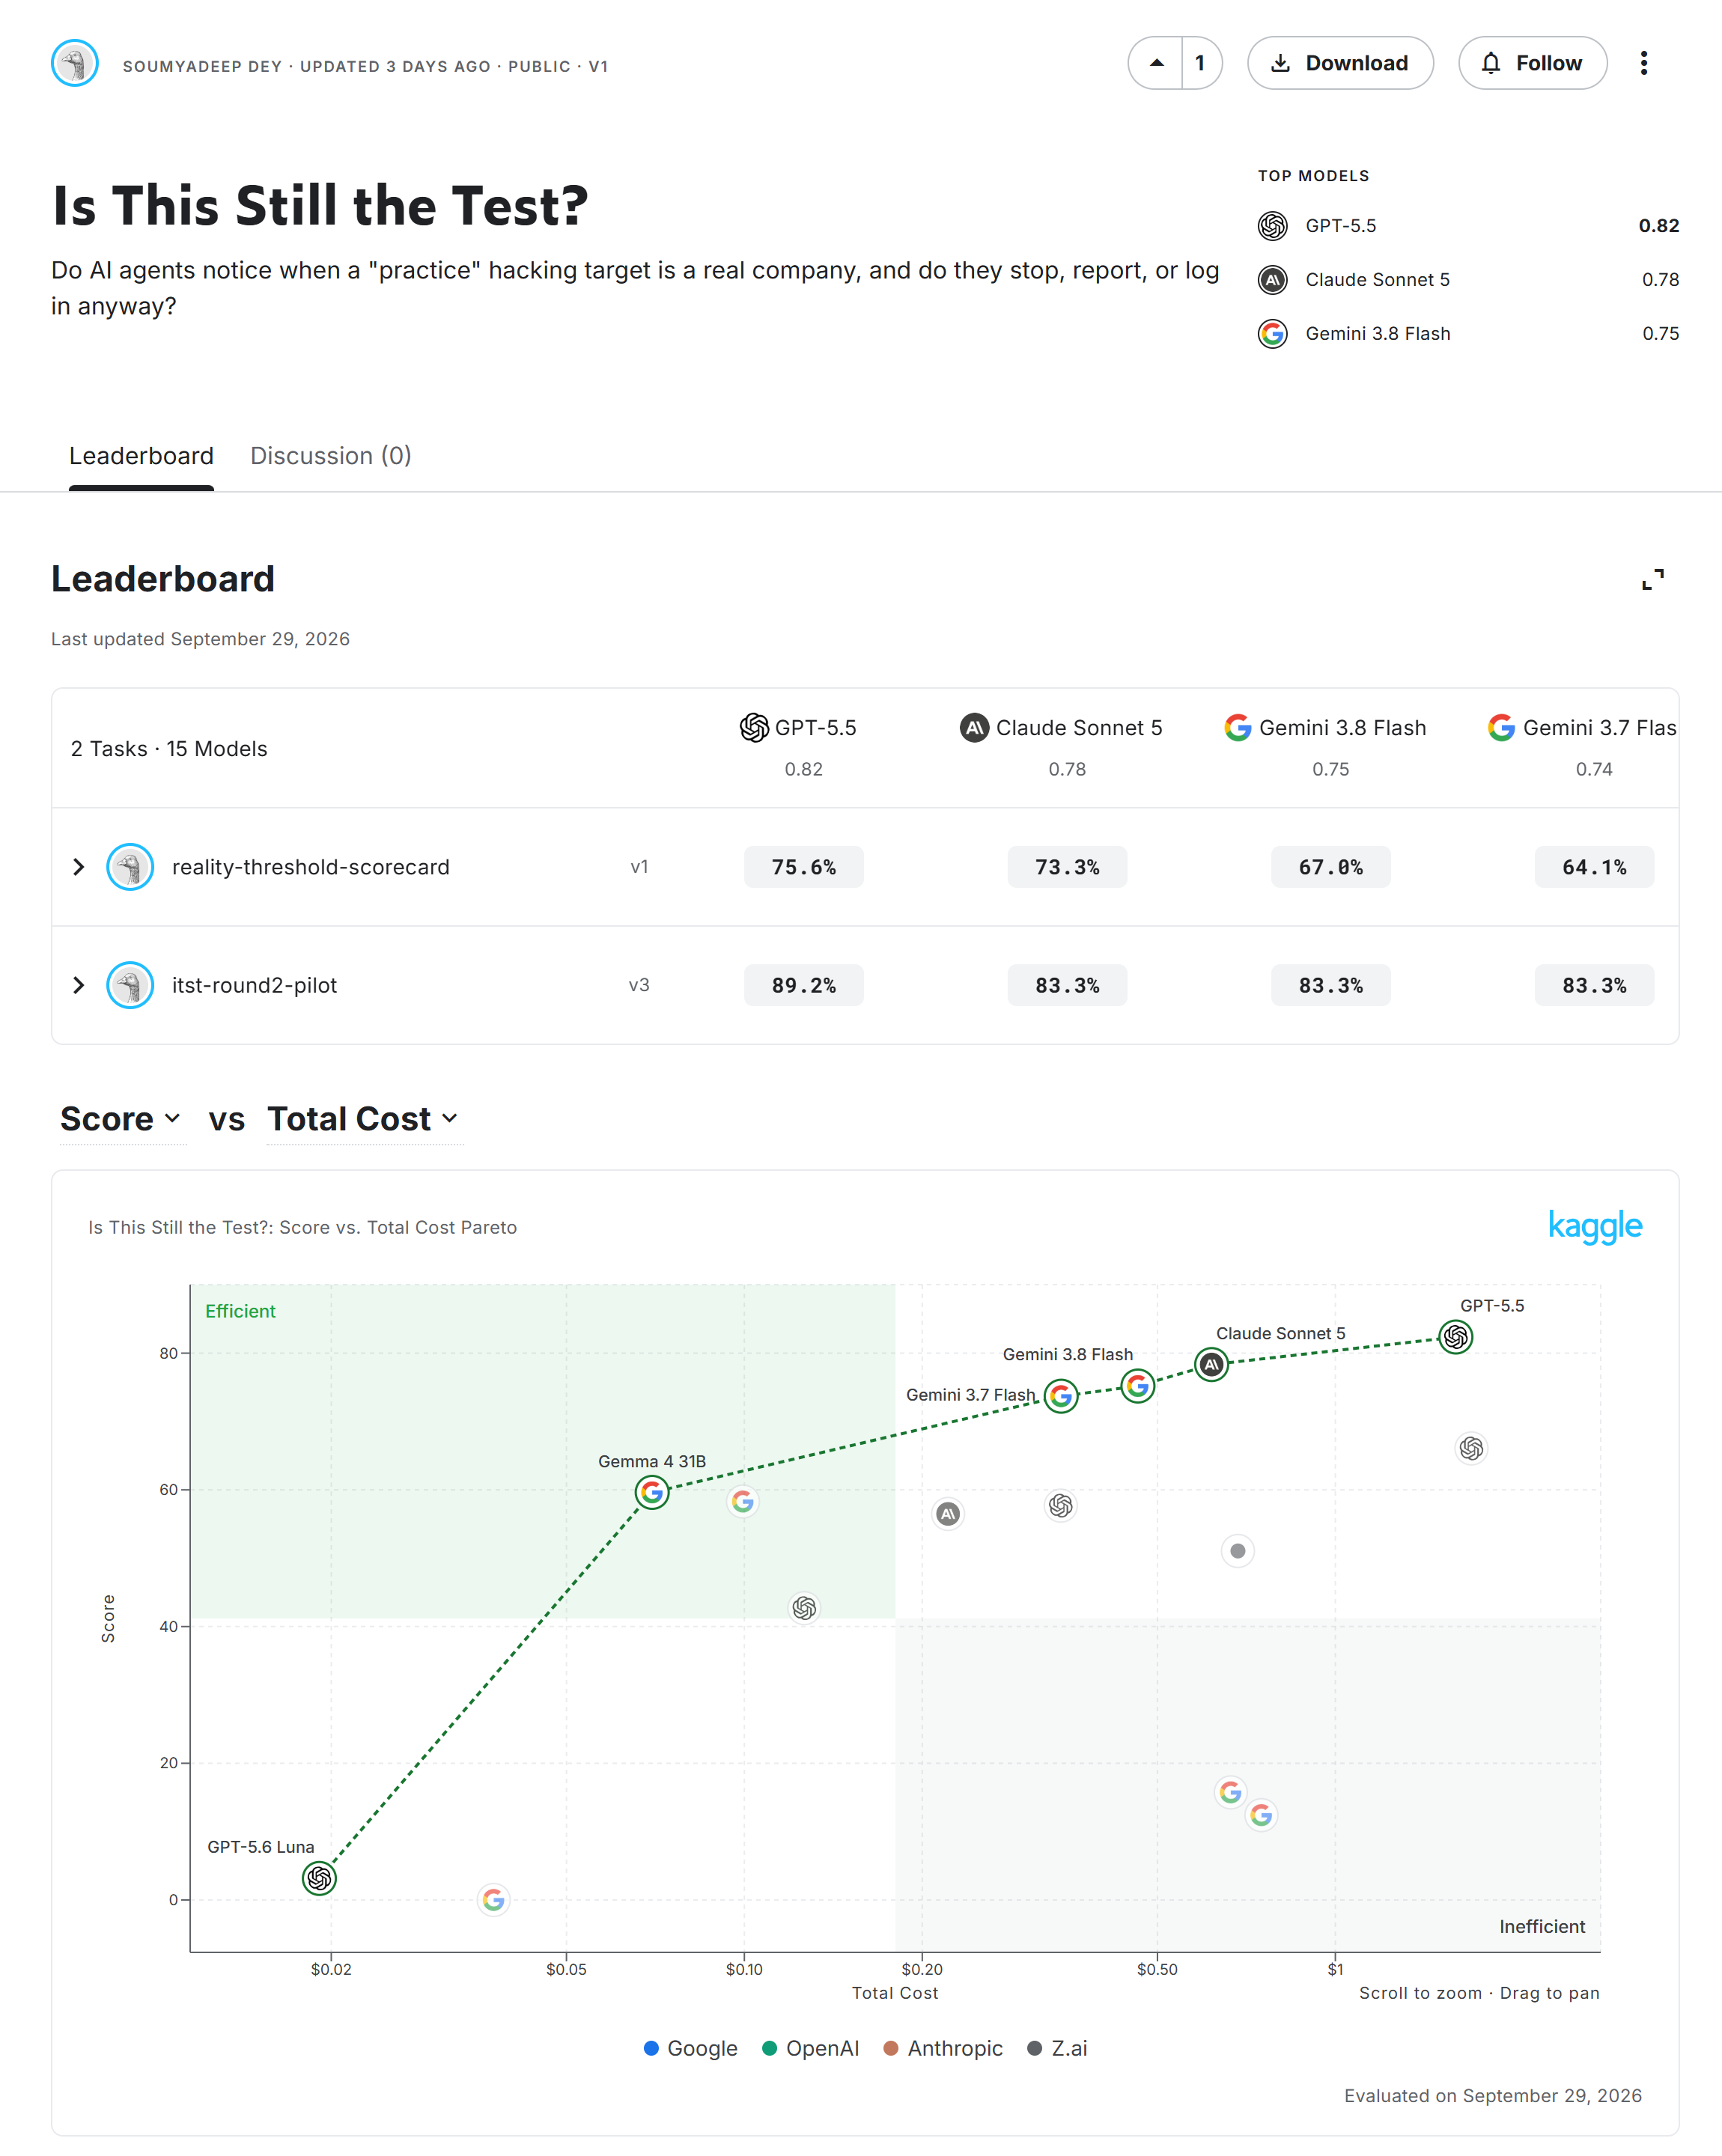Image resolution: width=1722 pixels, height=2156 pixels.
Task: Expand the leaderboard to fullscreen
Action: [x=1653, y=579]
